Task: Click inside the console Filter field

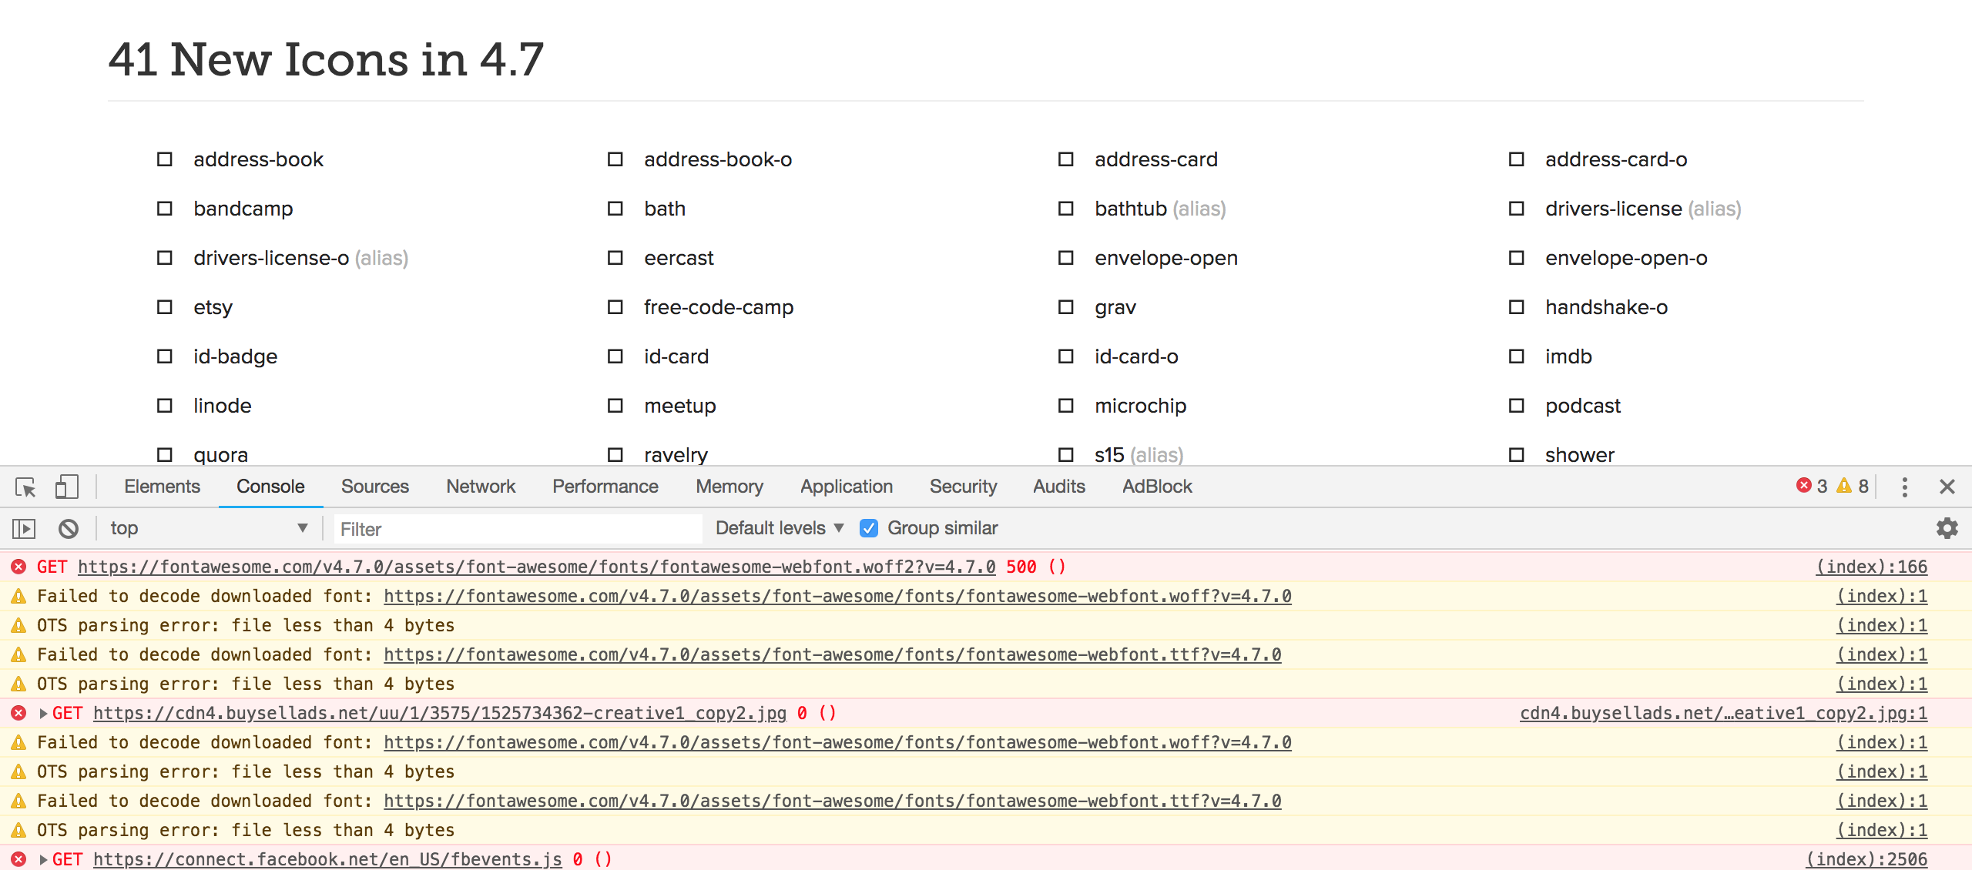Action: click(516, 528)
